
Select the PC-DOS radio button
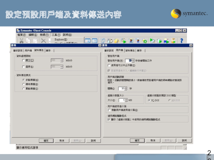tap(149, 100)
